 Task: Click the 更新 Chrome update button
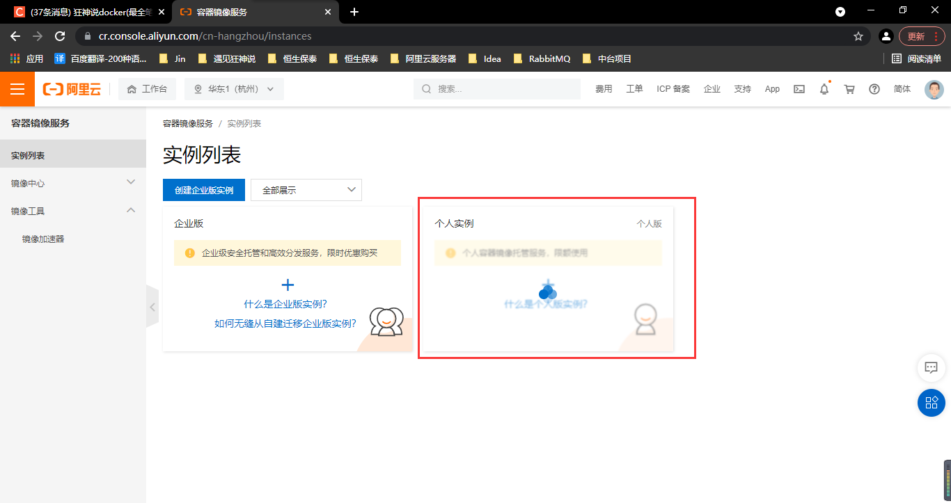(922, 36)
